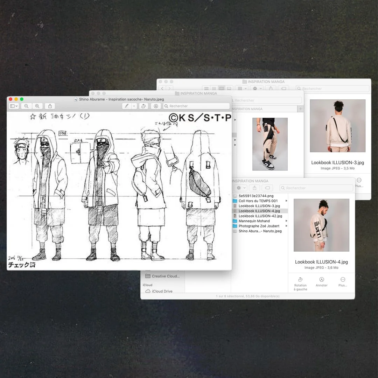Click the Lookbook ILLUSION-3.jpg preview image
378x378 pixels.
click(x=337, y=126)
